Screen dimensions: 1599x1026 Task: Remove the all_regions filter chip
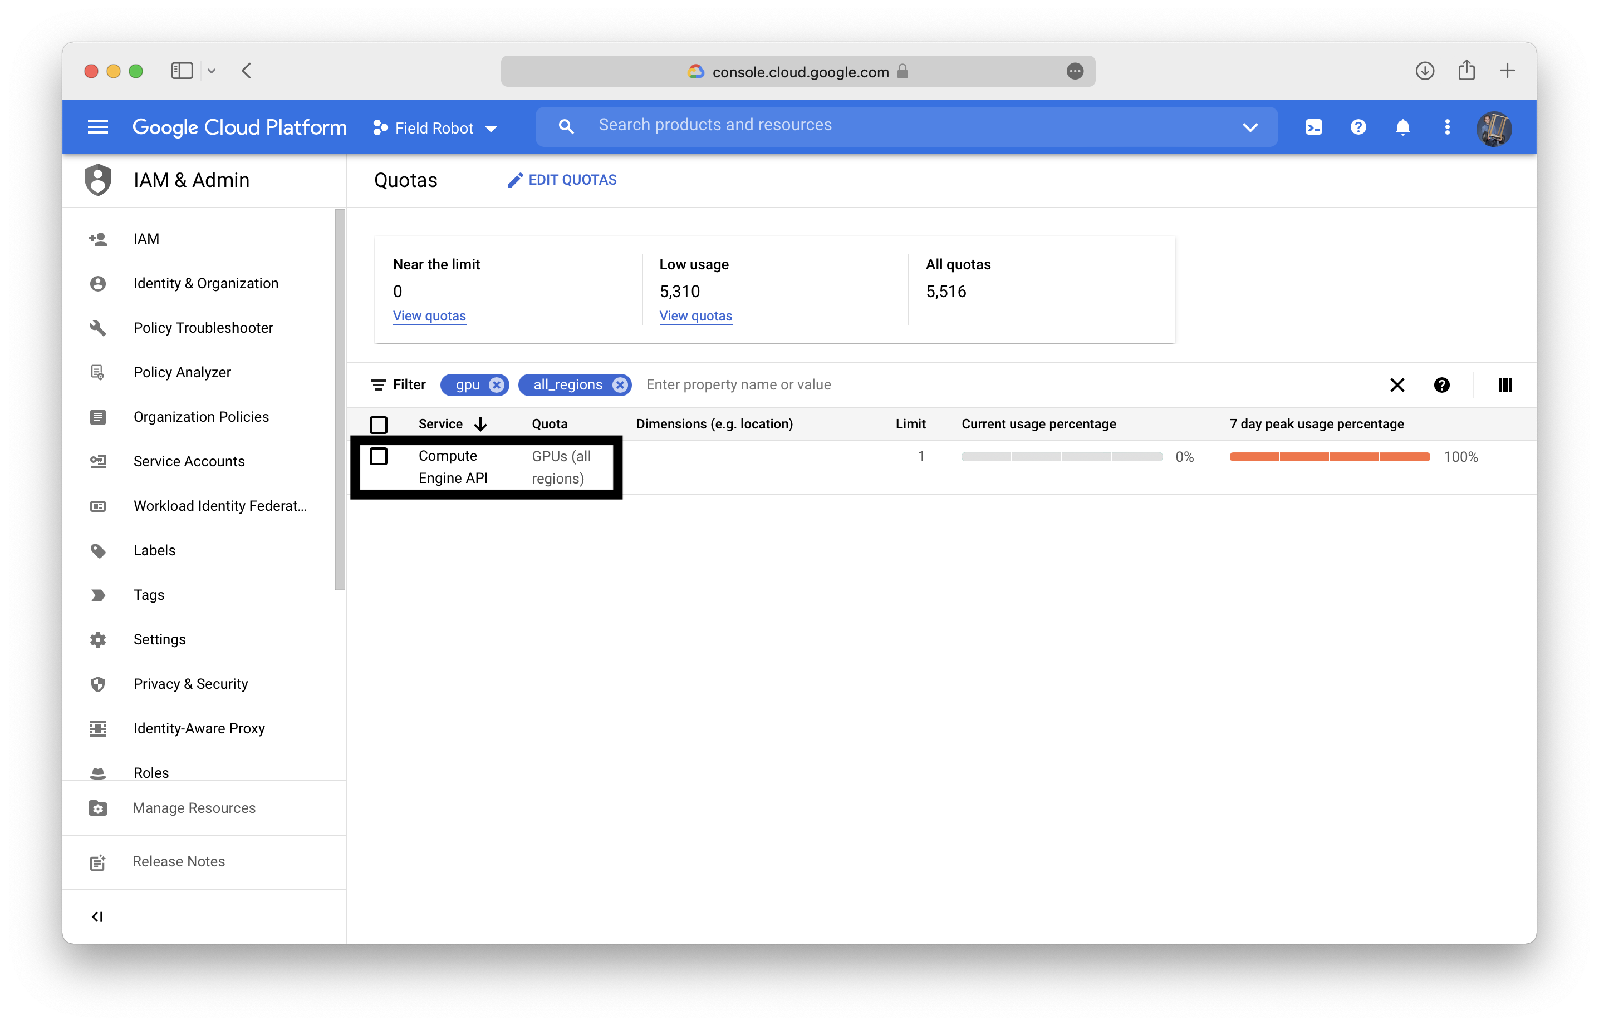pos(620,384)
